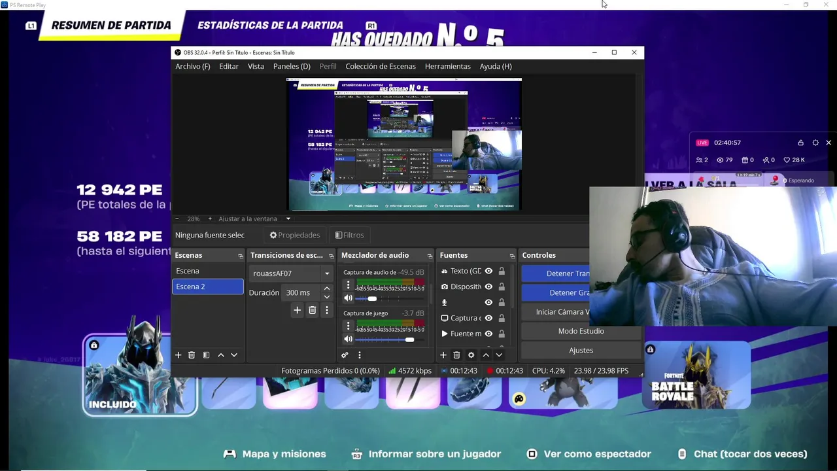Delete selected scene with Escenas trash icon
Viewport: 837px width, 471px height.
point(192,355)
